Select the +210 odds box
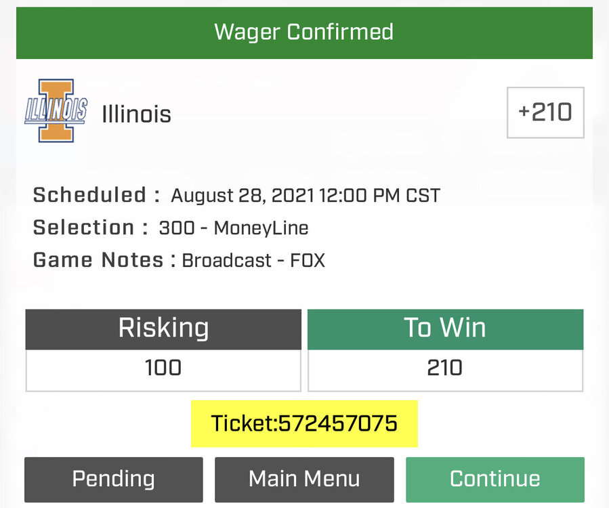The height and width of the screenshot is (508, 609). coord(545,112)
